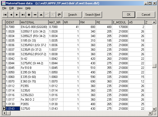Go to previous record button

point(11,15)
